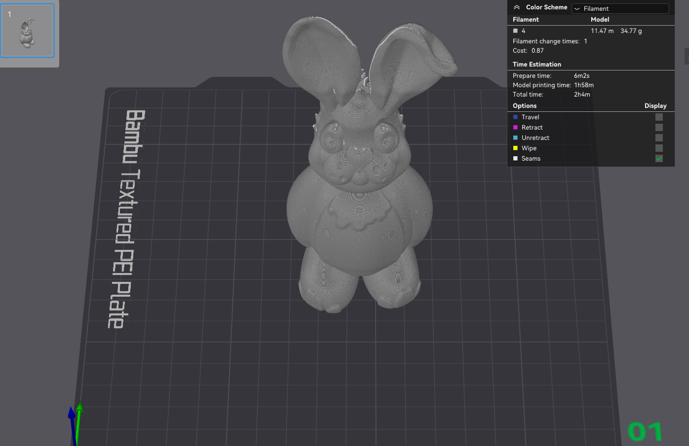
Task: Click the filament 4 color swatch
Action: pyautogui.click(x=515, y=31)
